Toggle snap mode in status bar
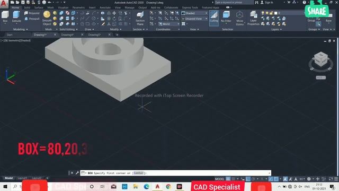Viewport: 339px width, 191px height. tap(234, 179)
